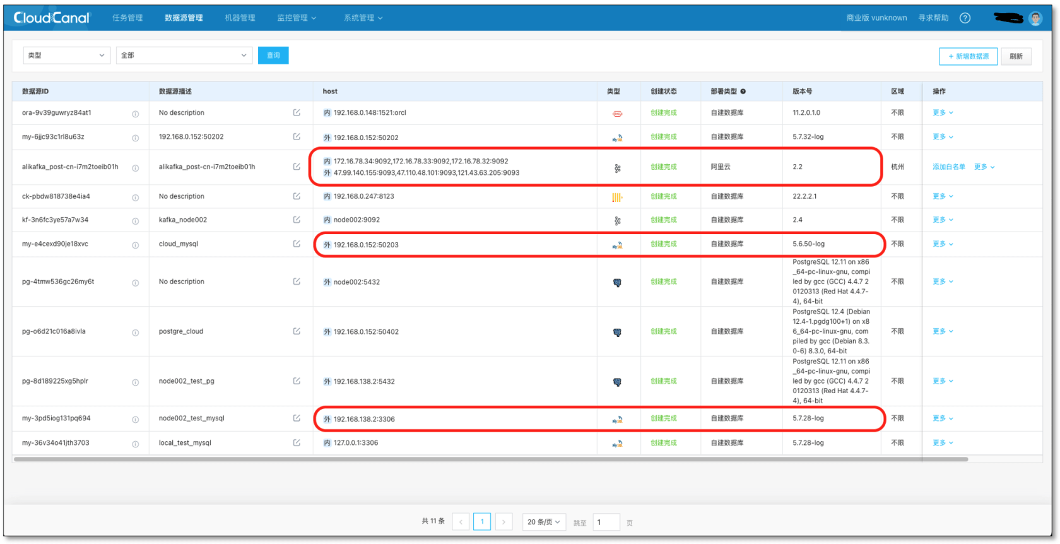1060x544 pixels.
Task: Open the 类型 filter dropdown
Action: tap(66, 56)
